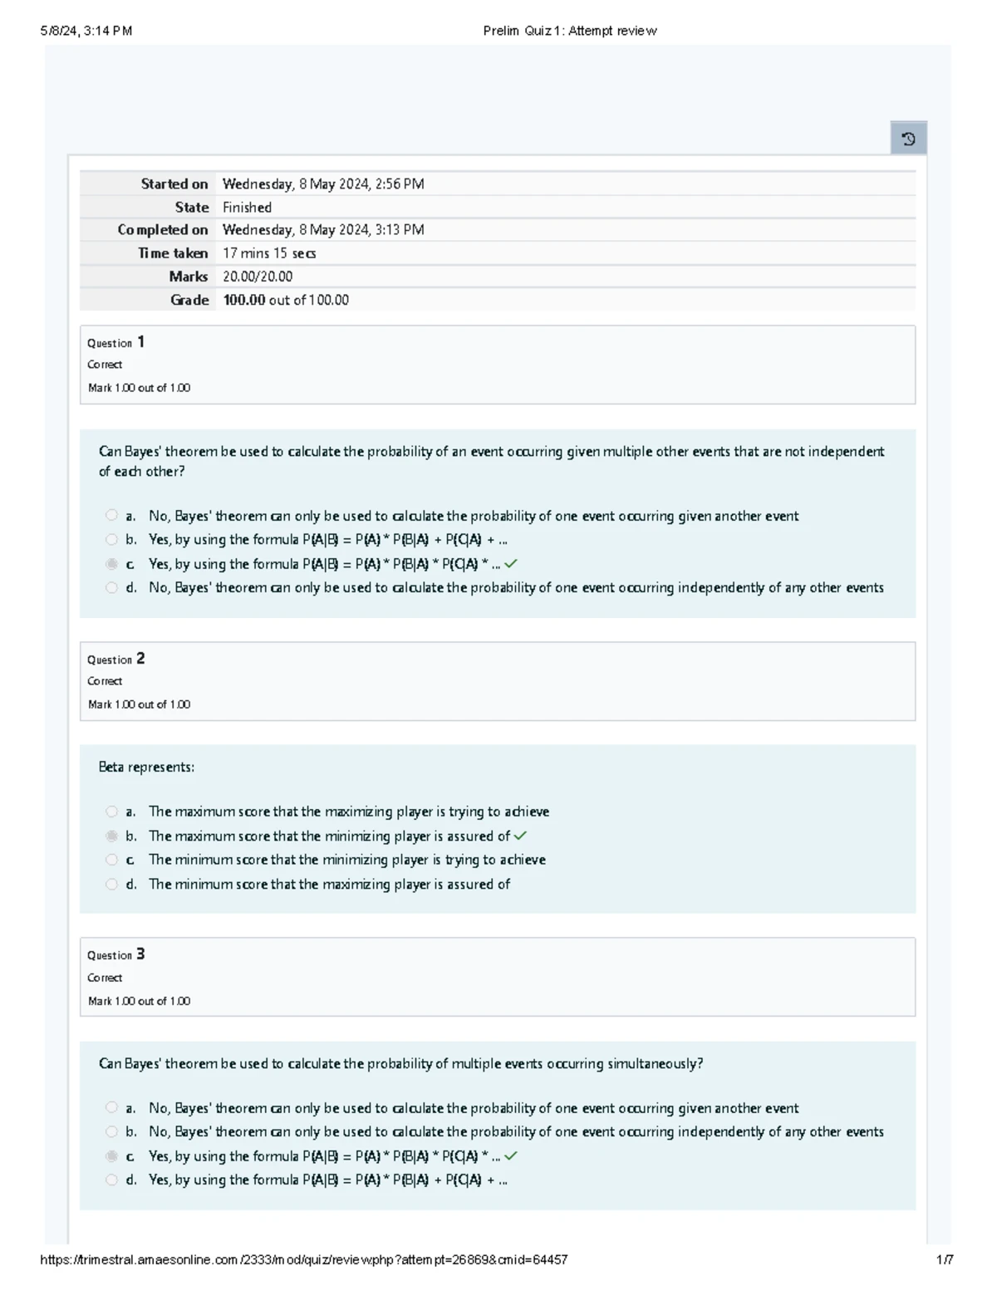Click the 'Finished' state value
The image size is (997, 1290).
pyautogui.click(x=247, y=208)
